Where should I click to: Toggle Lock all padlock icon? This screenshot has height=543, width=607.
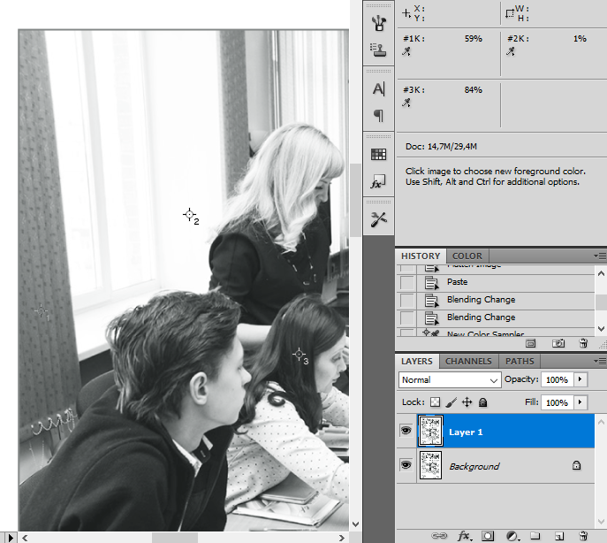[482, 402]
